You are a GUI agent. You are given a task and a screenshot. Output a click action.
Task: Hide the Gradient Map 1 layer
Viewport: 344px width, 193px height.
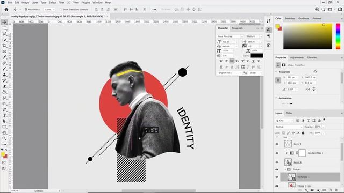point(277,153)
